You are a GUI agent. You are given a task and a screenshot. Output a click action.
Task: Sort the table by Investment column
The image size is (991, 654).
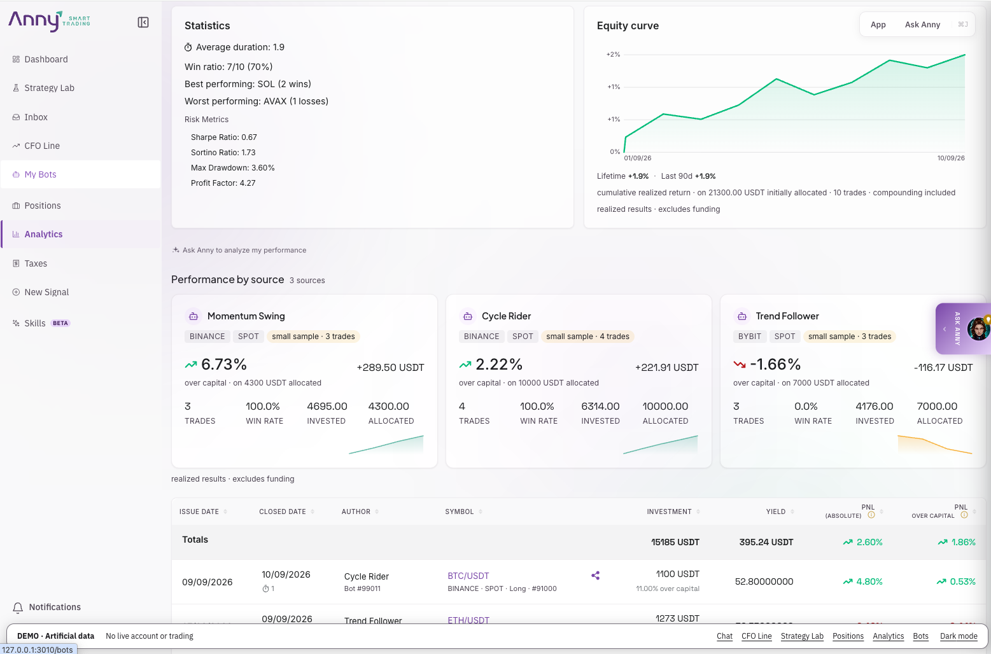[x=673, y=511]
